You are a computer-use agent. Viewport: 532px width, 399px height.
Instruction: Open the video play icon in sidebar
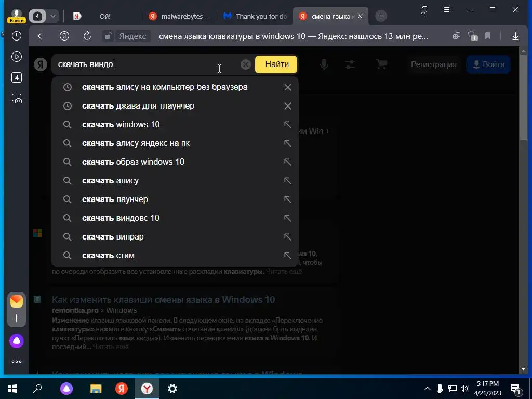pyautogui.click(x=16, y=57)
